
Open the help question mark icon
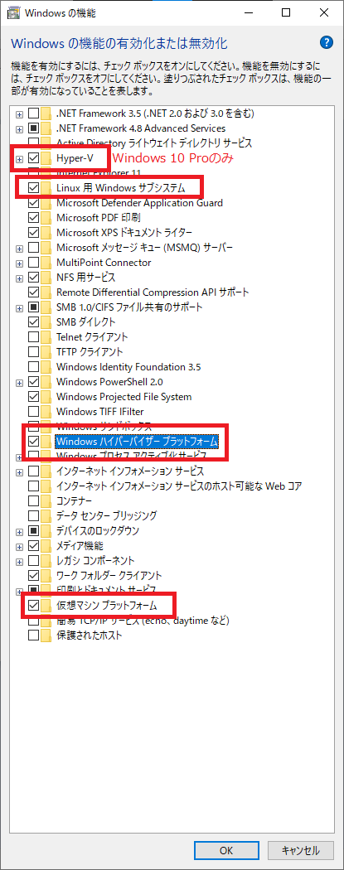[327, 43]
